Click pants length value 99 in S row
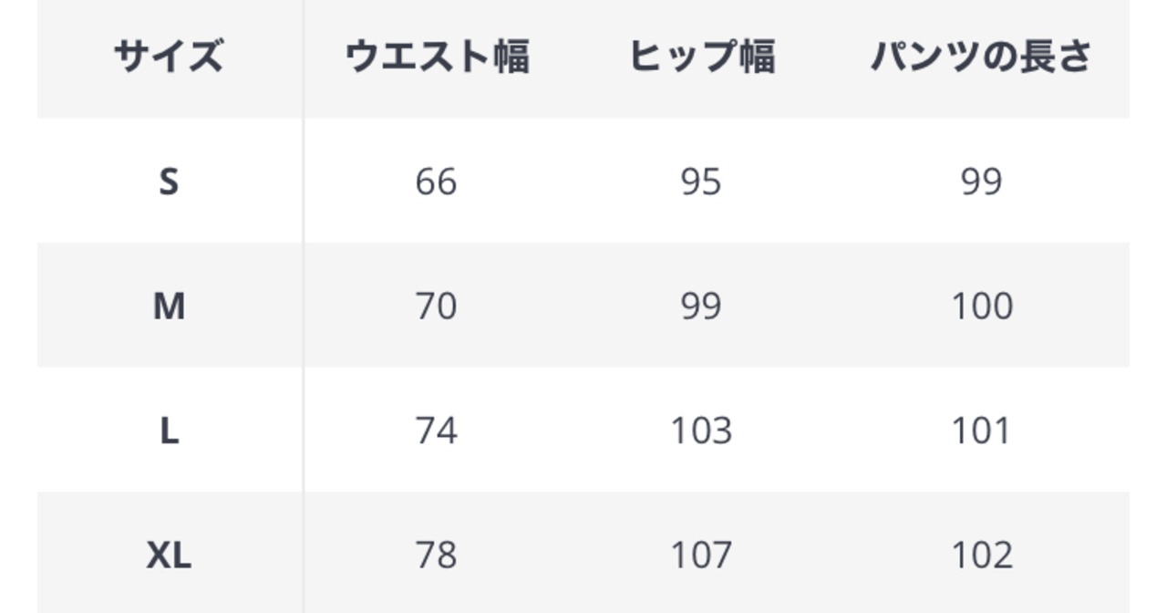 pyautogui.click(x=981, y=182)
